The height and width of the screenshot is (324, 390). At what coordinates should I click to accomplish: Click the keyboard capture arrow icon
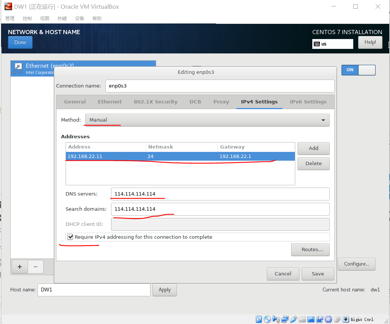point(346,319)
